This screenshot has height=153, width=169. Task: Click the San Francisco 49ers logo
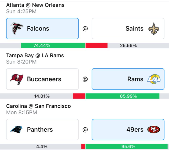point(154,129)
